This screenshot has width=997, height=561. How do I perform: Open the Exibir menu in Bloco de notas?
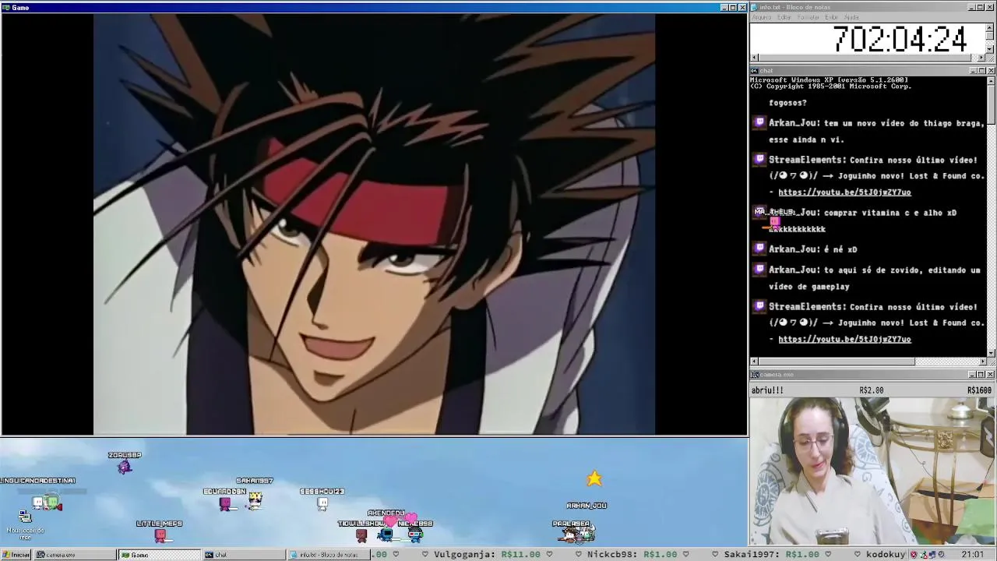[831, 17]
